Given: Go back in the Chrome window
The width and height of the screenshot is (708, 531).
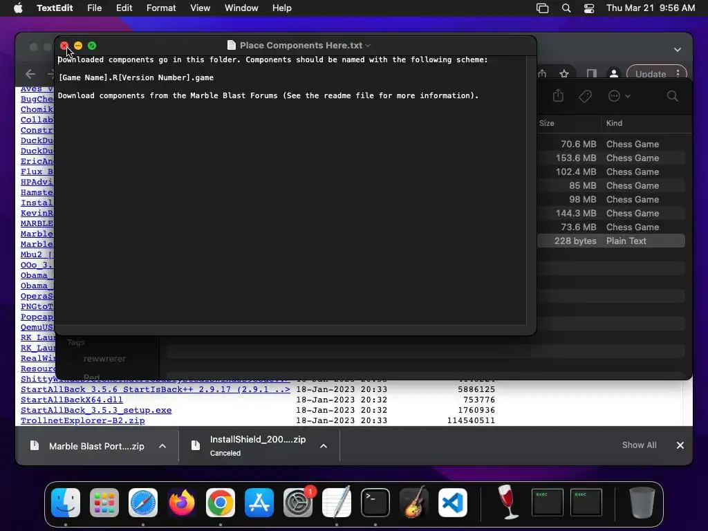Looking at the screenshot, I should pyautogui.click(x=30, y=73).
